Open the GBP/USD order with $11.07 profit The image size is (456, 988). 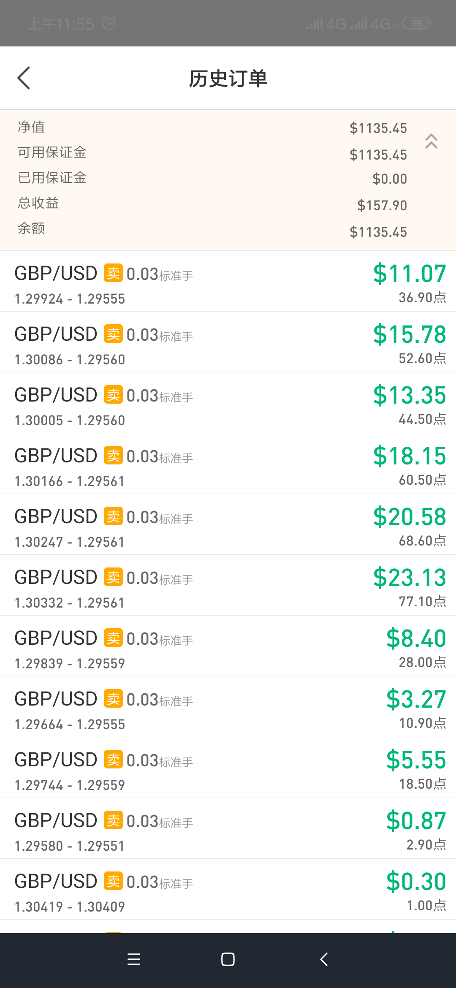pyautogui.click(x=228, y=282)
